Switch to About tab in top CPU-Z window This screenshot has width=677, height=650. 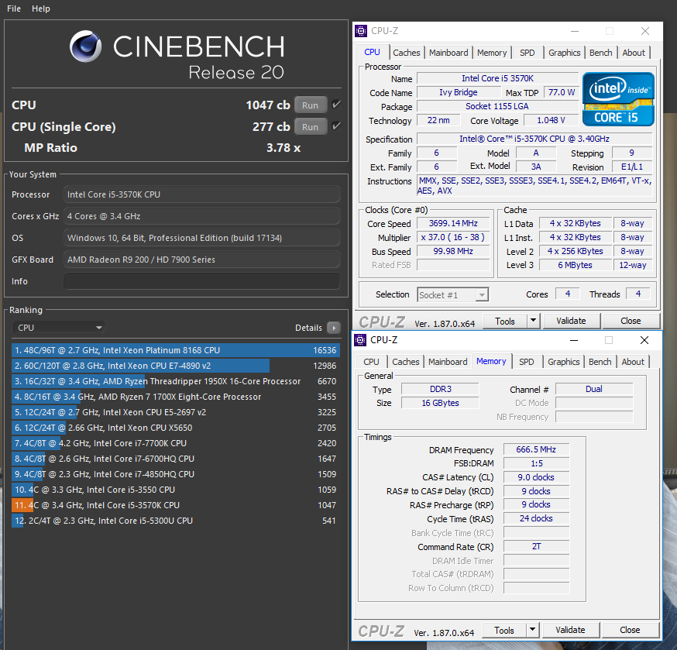tap(634, 53)
